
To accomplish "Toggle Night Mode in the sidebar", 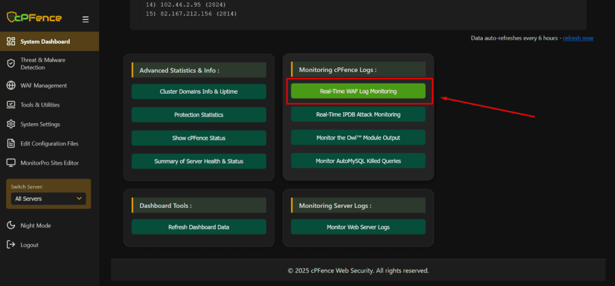I will click(35, 225).
